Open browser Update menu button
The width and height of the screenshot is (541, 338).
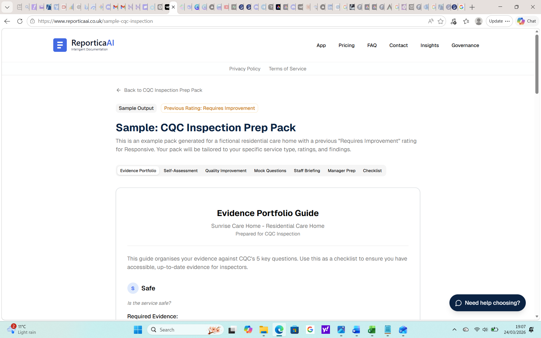tap(499, 21)
